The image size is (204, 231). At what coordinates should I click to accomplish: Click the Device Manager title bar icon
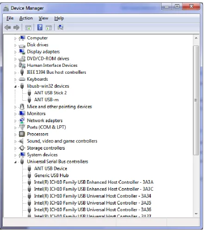[x=6, y=8]
